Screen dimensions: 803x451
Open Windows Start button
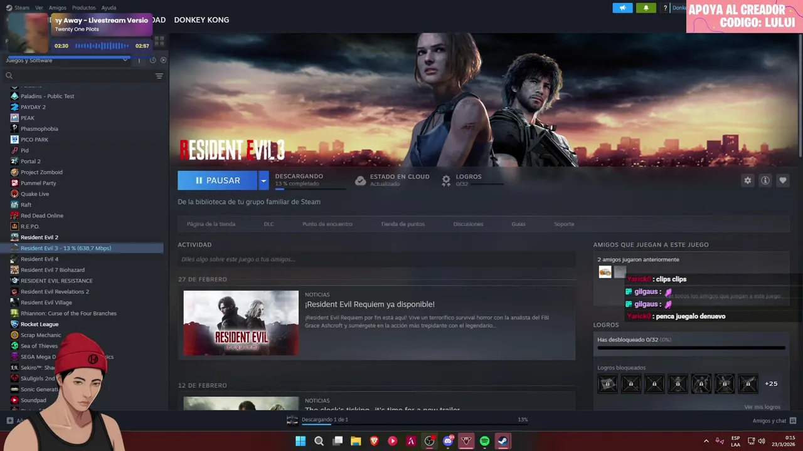click(300, 441)
